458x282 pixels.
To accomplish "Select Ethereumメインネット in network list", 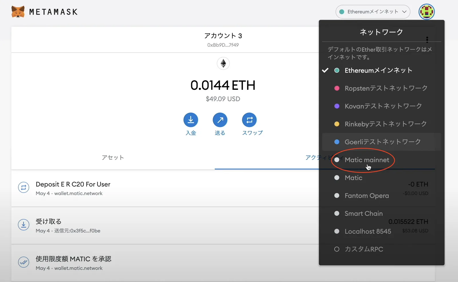I will tap(382, 70).
